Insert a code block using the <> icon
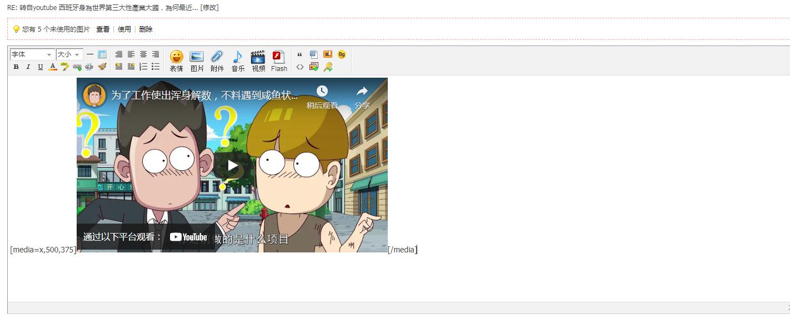Image resolution: width=790 pixels, height=319 pixels. coord(300,67)
